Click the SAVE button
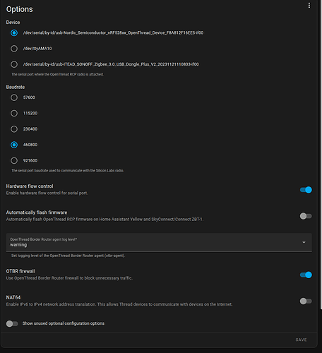Viewport: 322px width, 353px height. 301,340
